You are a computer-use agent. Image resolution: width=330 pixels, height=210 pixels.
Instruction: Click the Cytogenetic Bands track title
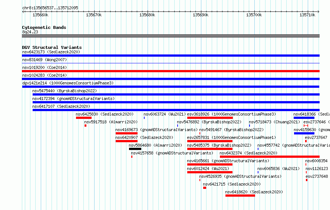(44, 27)
